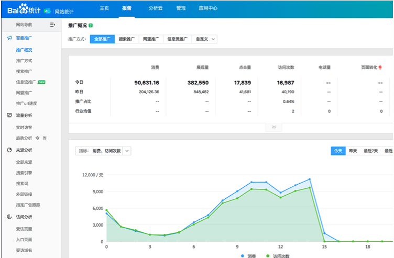Click the 电话量 column header
Image resolution: width=394 pixels, height=258 pixels.
pos(324,68)
